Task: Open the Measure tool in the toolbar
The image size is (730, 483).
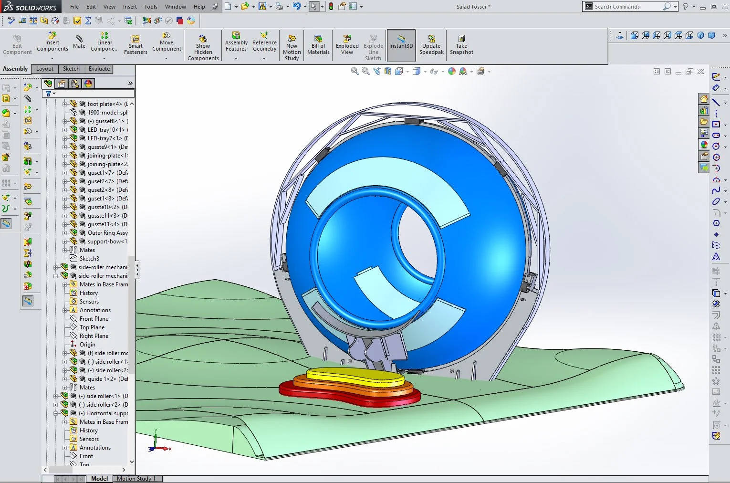Action: click(x=22, y=21)
